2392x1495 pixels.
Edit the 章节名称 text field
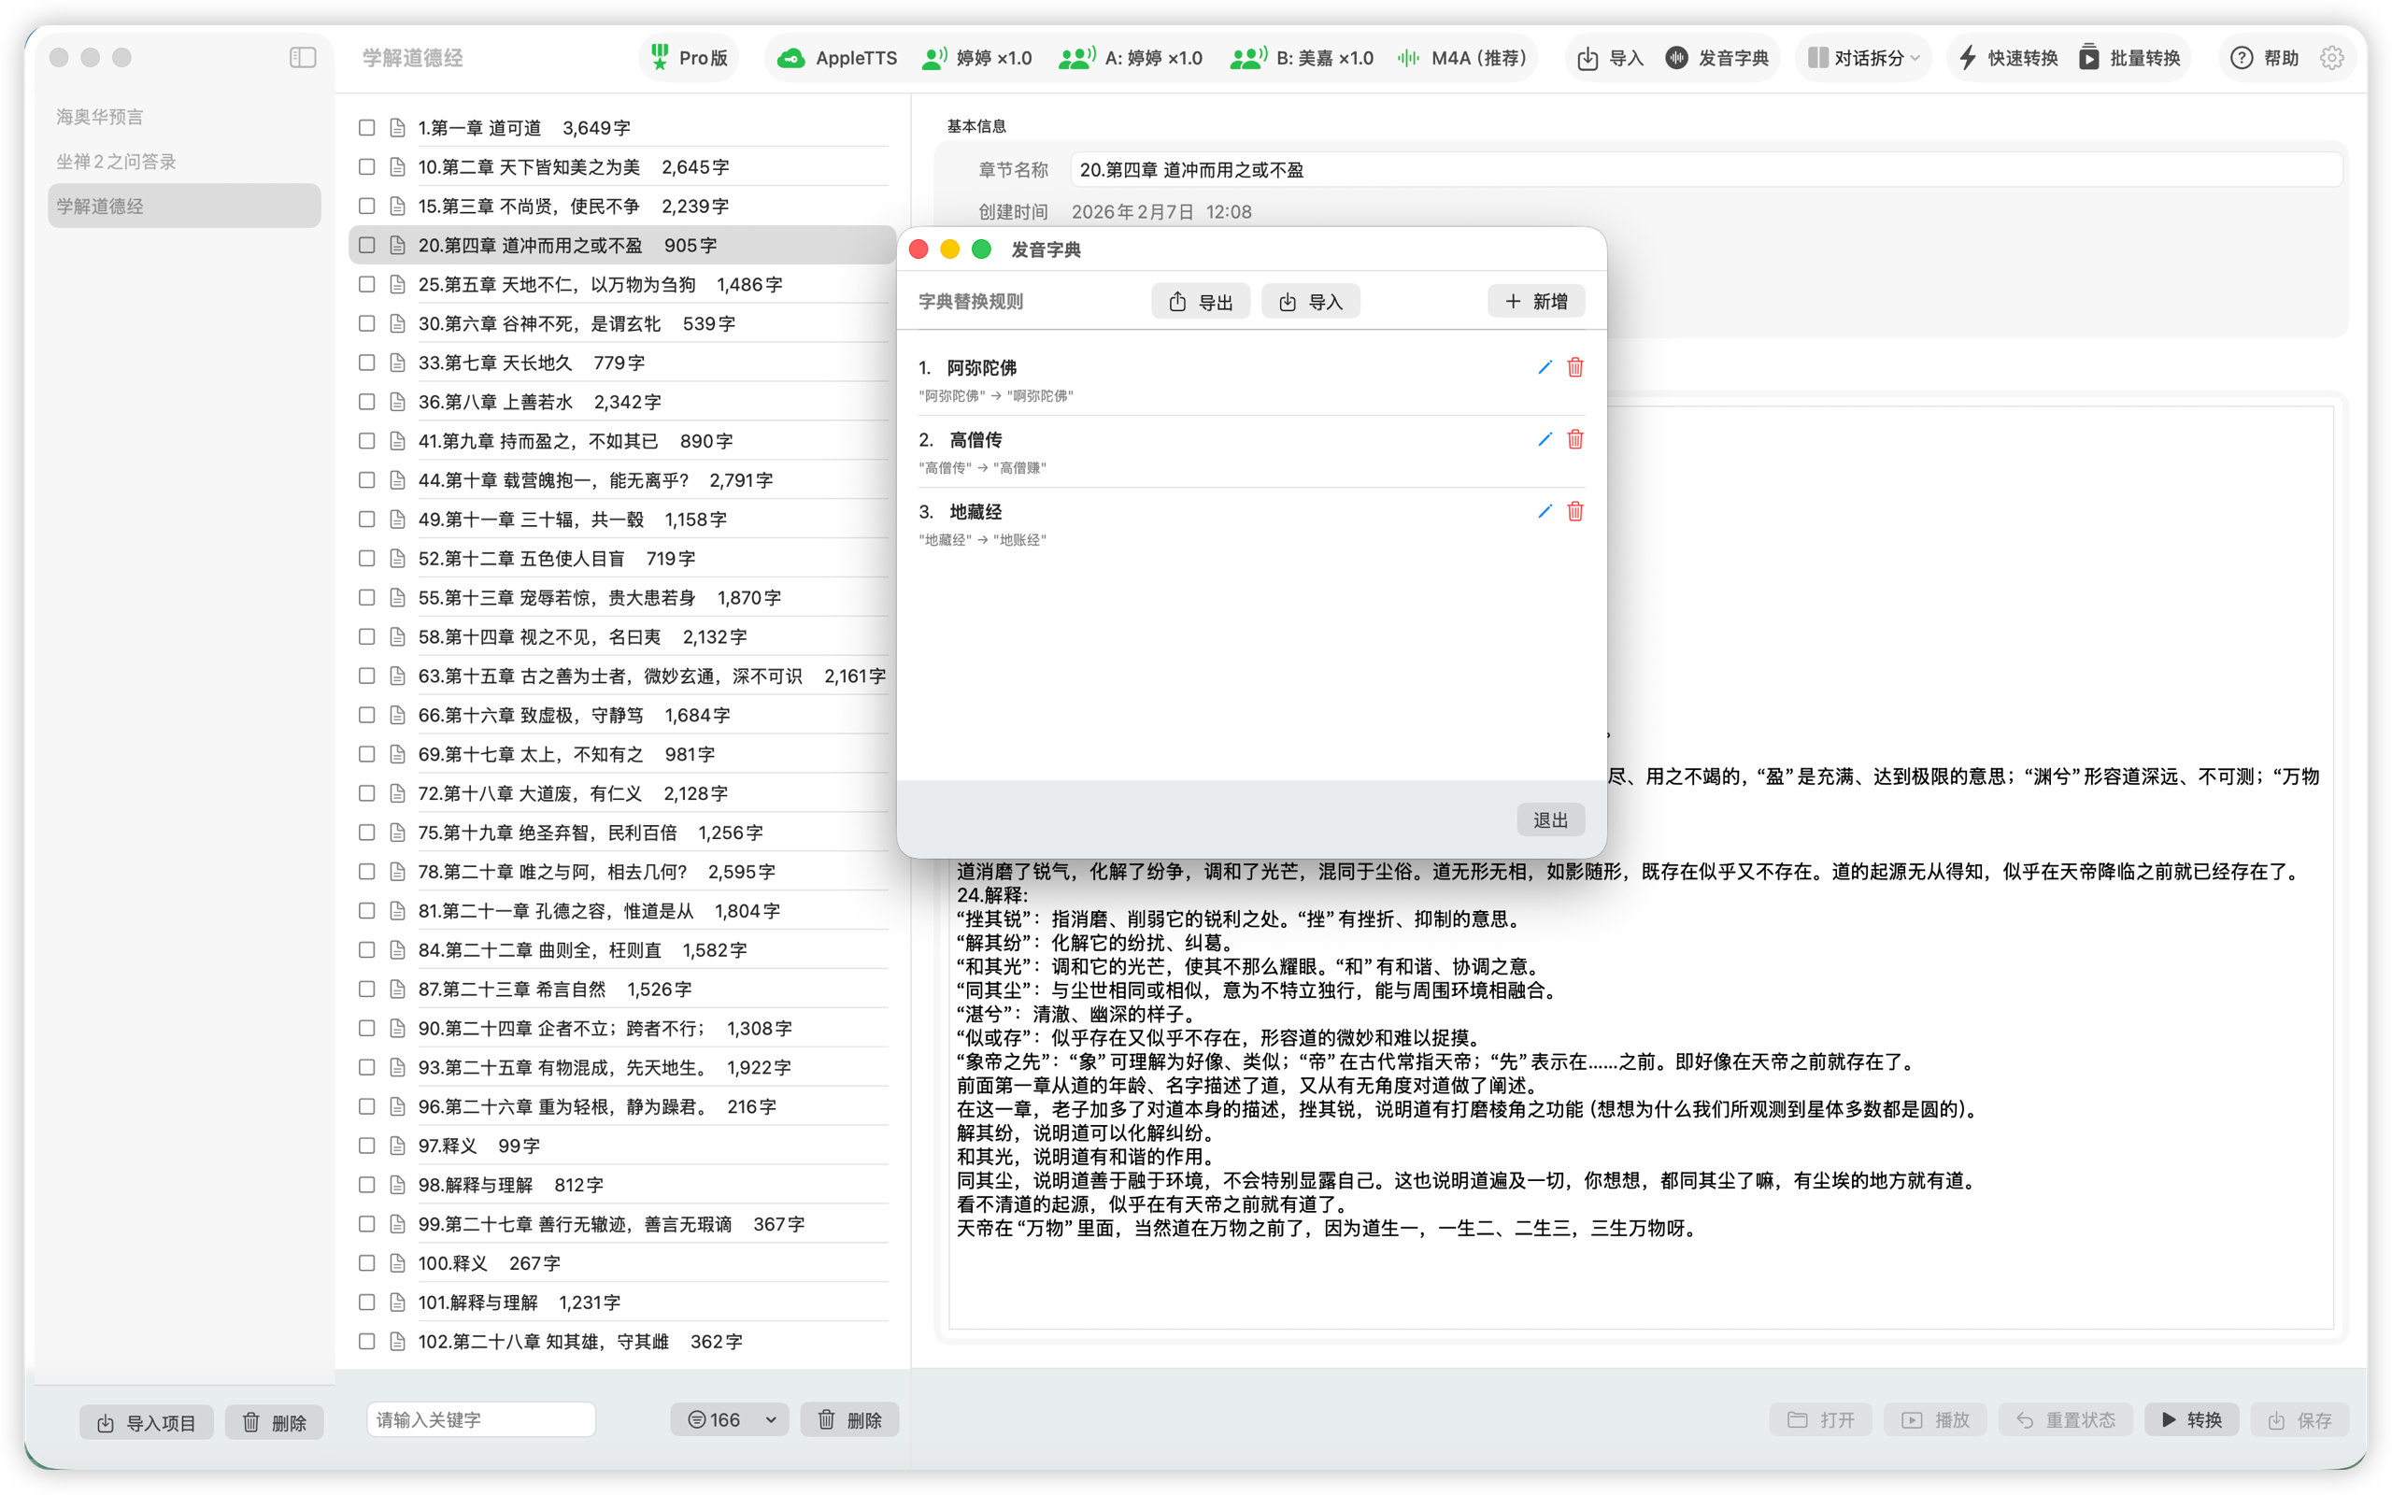pyautogui.click(x=1706, y=169)
